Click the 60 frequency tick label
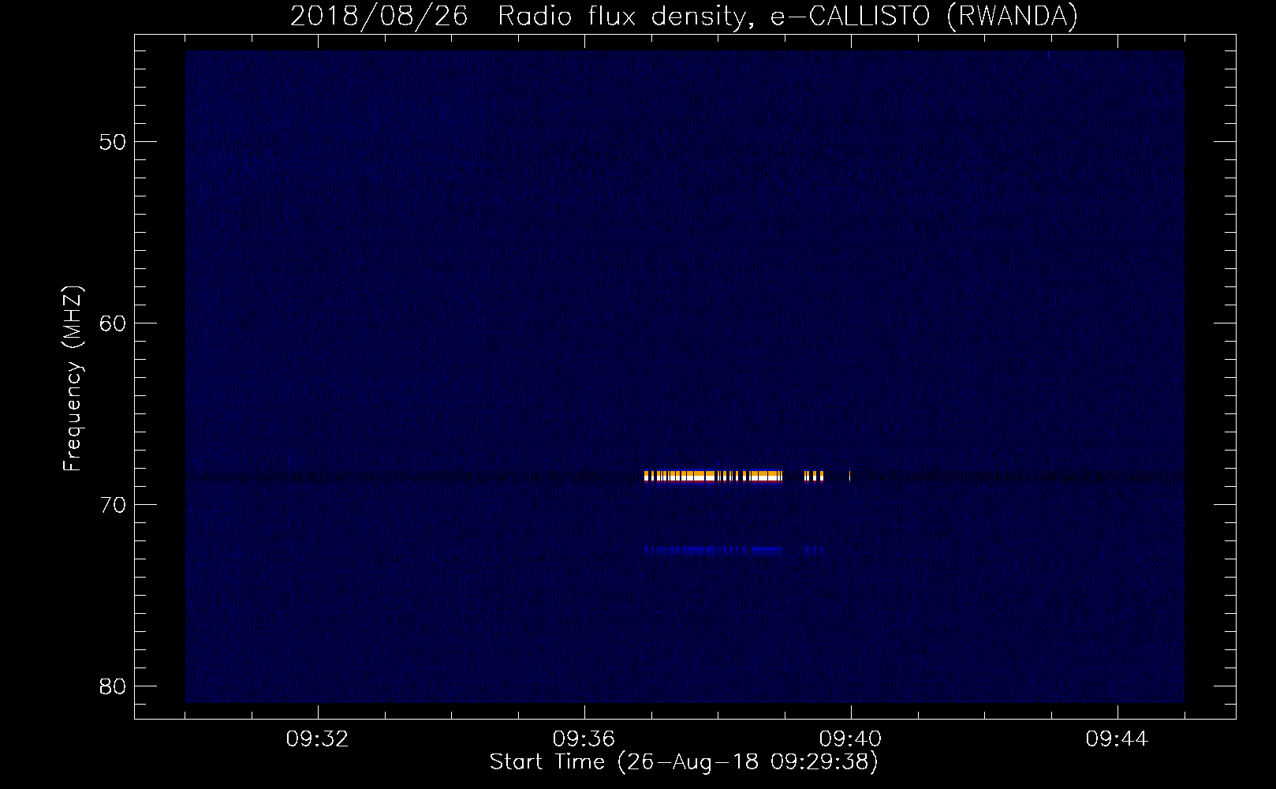The width and height of the screenshot is (1276, 789). [113, 323]
